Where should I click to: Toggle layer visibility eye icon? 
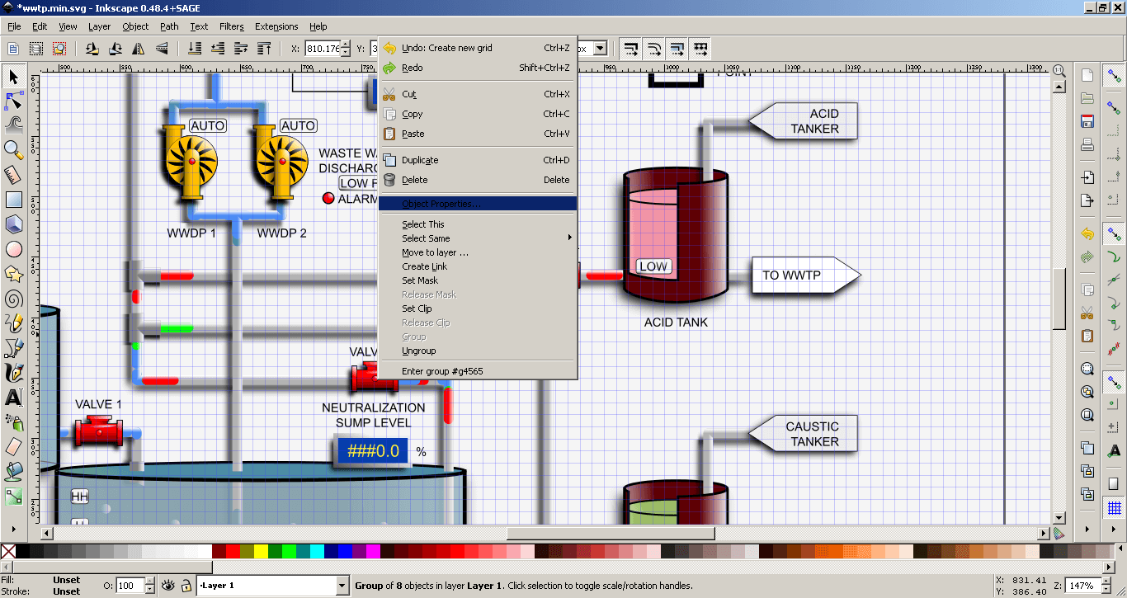pyautogui.click(x=168, y=586)
